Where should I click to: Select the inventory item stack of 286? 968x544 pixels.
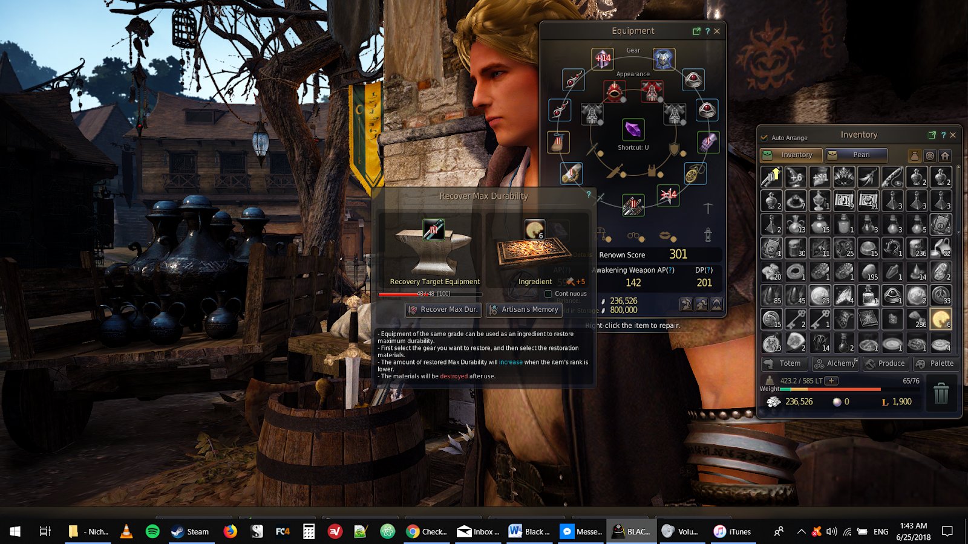tap(917, 319)
